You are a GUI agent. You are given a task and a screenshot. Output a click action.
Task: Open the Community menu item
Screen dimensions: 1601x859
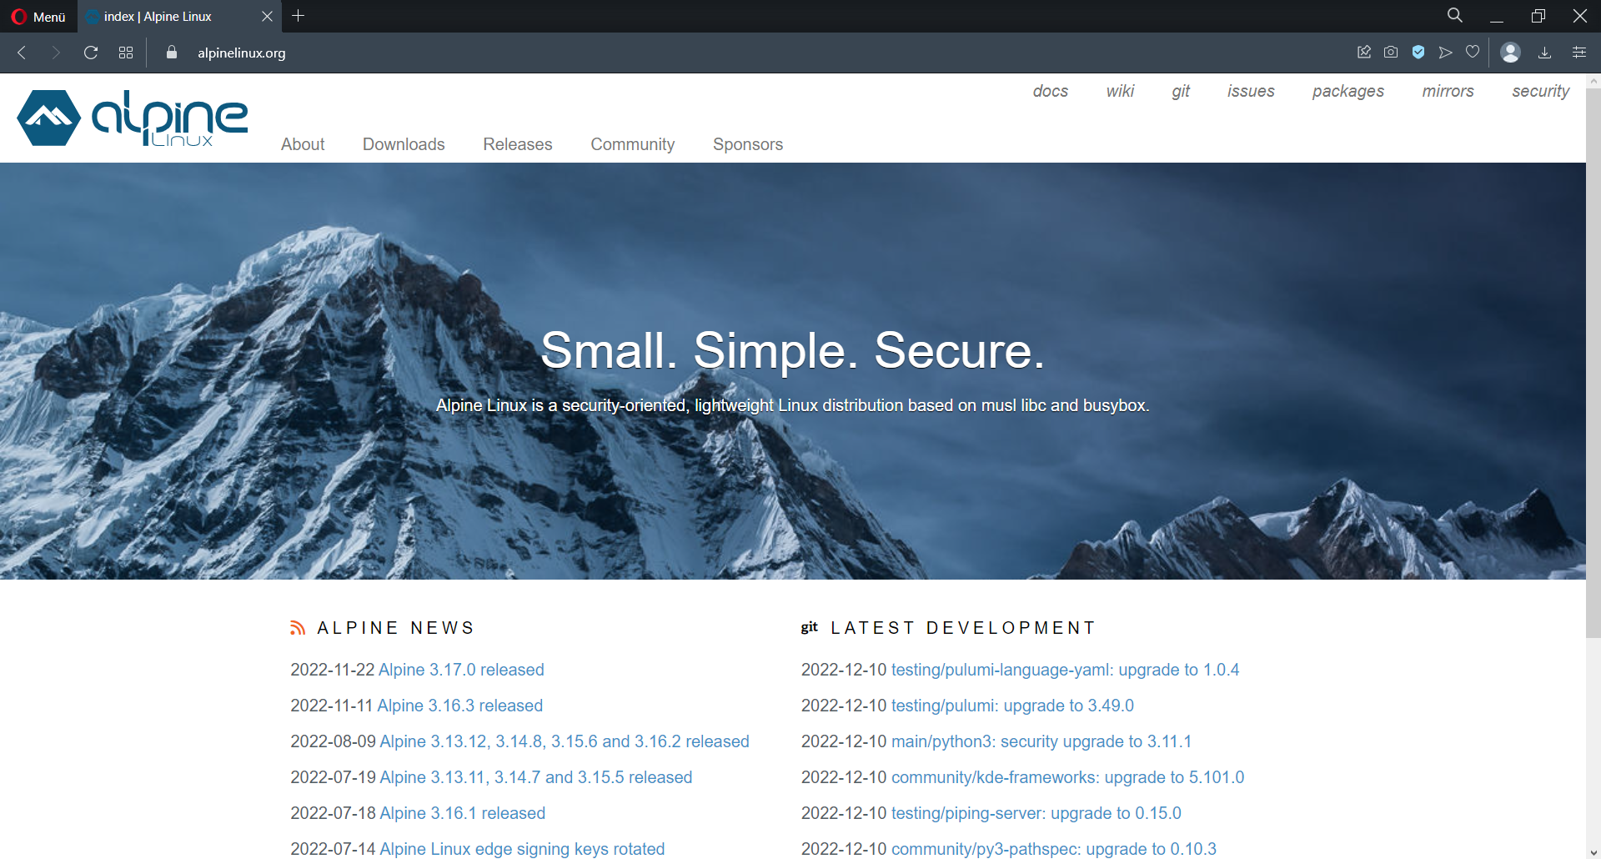pos(633,144)
